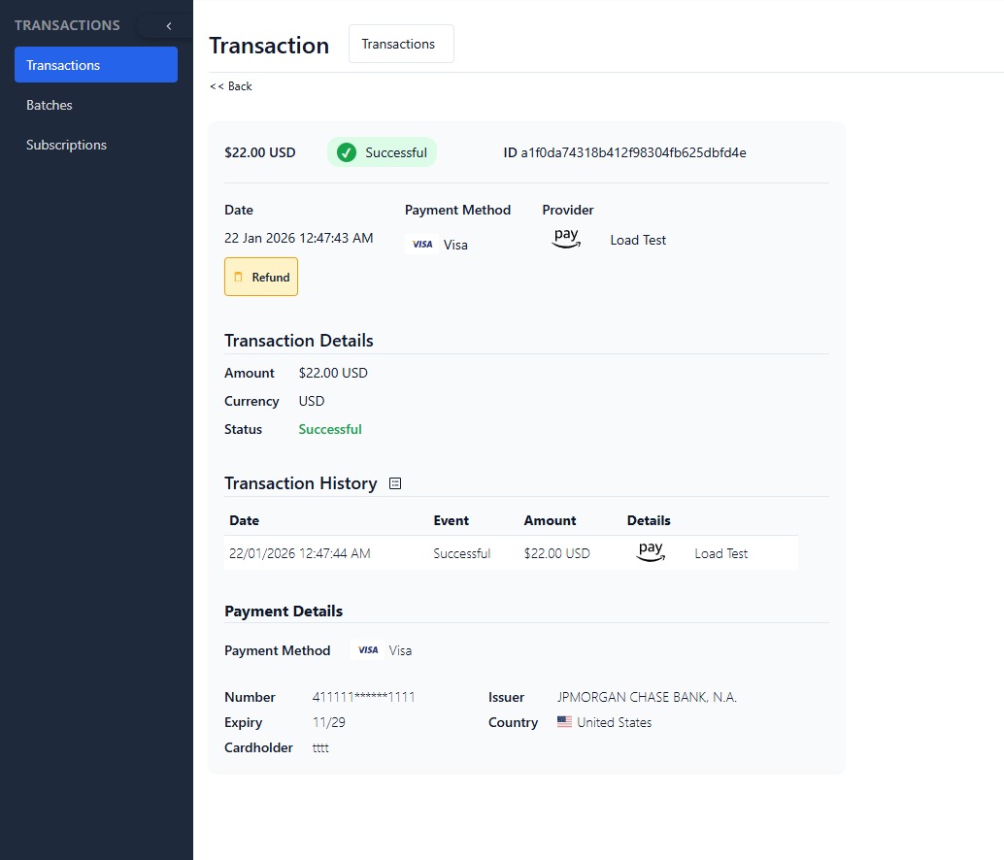
Task: Click the history row dated 22/01/2026
Action: click(301, 552)
